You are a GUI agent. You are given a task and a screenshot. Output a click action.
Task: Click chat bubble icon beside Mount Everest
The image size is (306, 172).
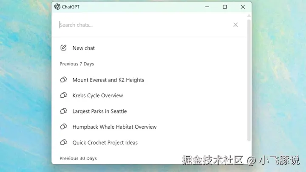click(63, 79)
